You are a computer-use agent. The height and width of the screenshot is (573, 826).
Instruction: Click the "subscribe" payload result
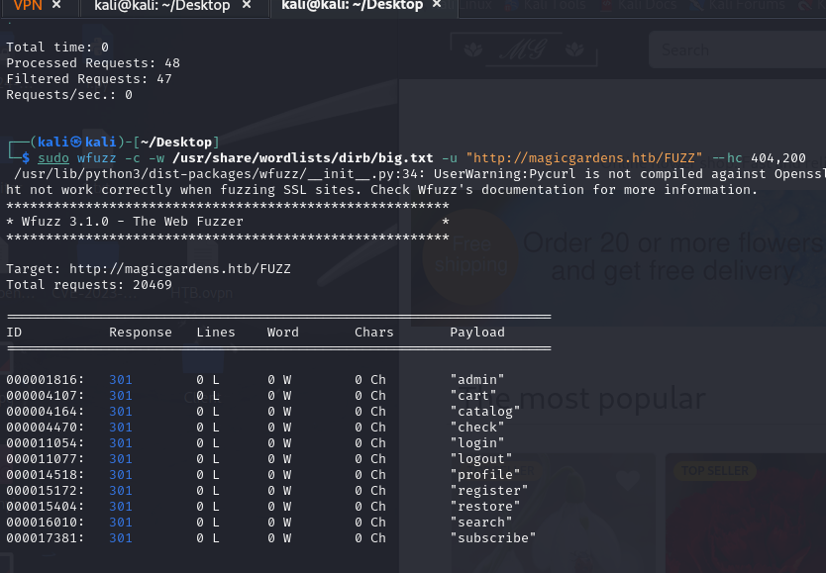pos(492,537)
